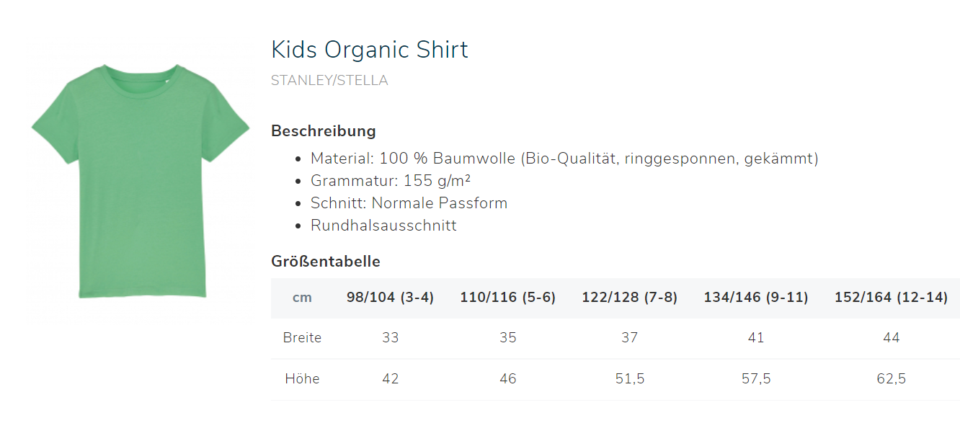Click the STANLEY/STELLA brand label
Image resolution: width=960 pixels, height=436 pixels.
coord(329,81)
